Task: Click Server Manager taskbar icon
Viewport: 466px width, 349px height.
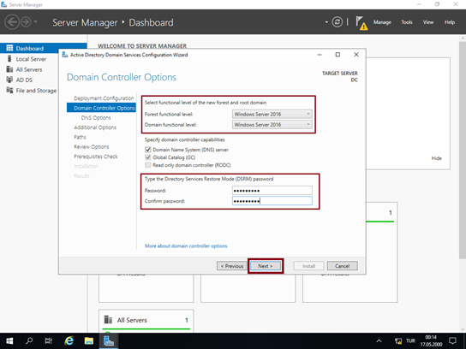Action: (109, 340)
